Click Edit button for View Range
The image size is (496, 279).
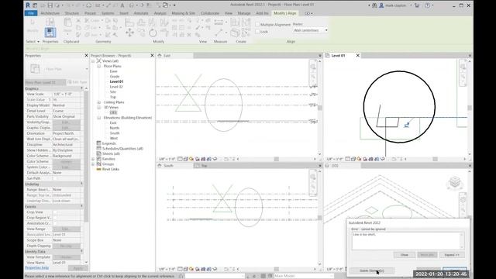(x=66, y=229)
